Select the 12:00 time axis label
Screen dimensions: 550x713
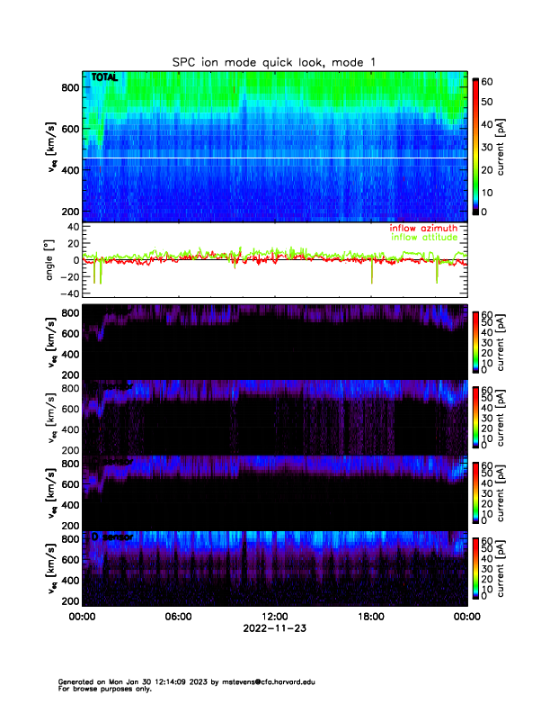click(x=274, y=618)
